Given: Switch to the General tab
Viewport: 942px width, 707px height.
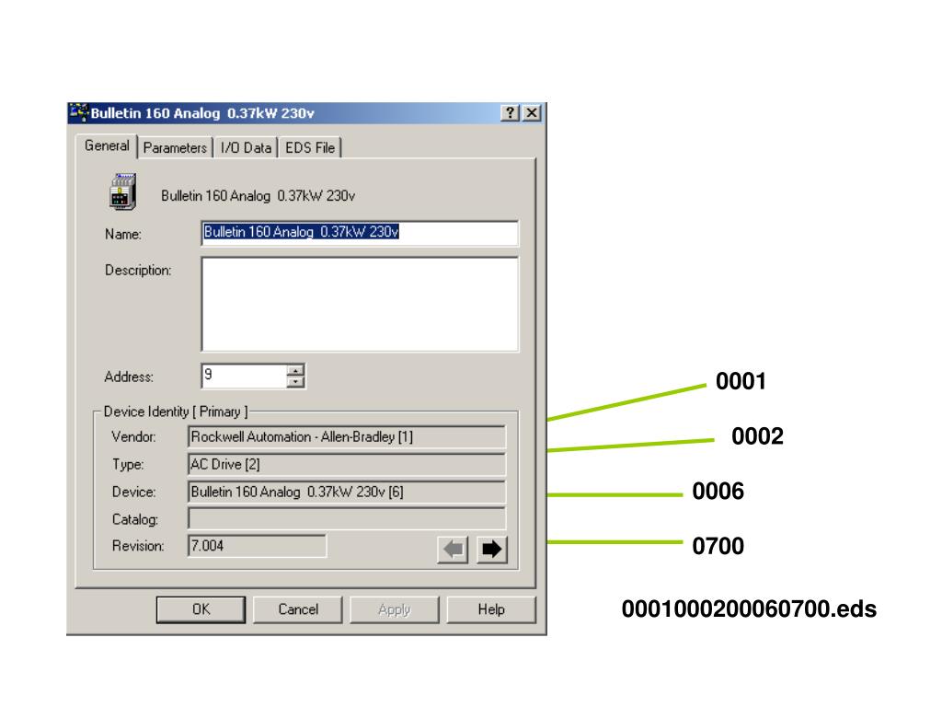Looking at the screenshot, I should [x=107, y=146].
